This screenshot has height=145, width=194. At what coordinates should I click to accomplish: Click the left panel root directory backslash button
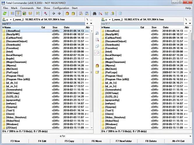(x=87, y=20)
